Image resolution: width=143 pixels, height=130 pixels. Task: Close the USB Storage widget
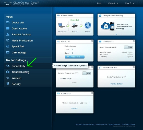click(x=92, y=93)
